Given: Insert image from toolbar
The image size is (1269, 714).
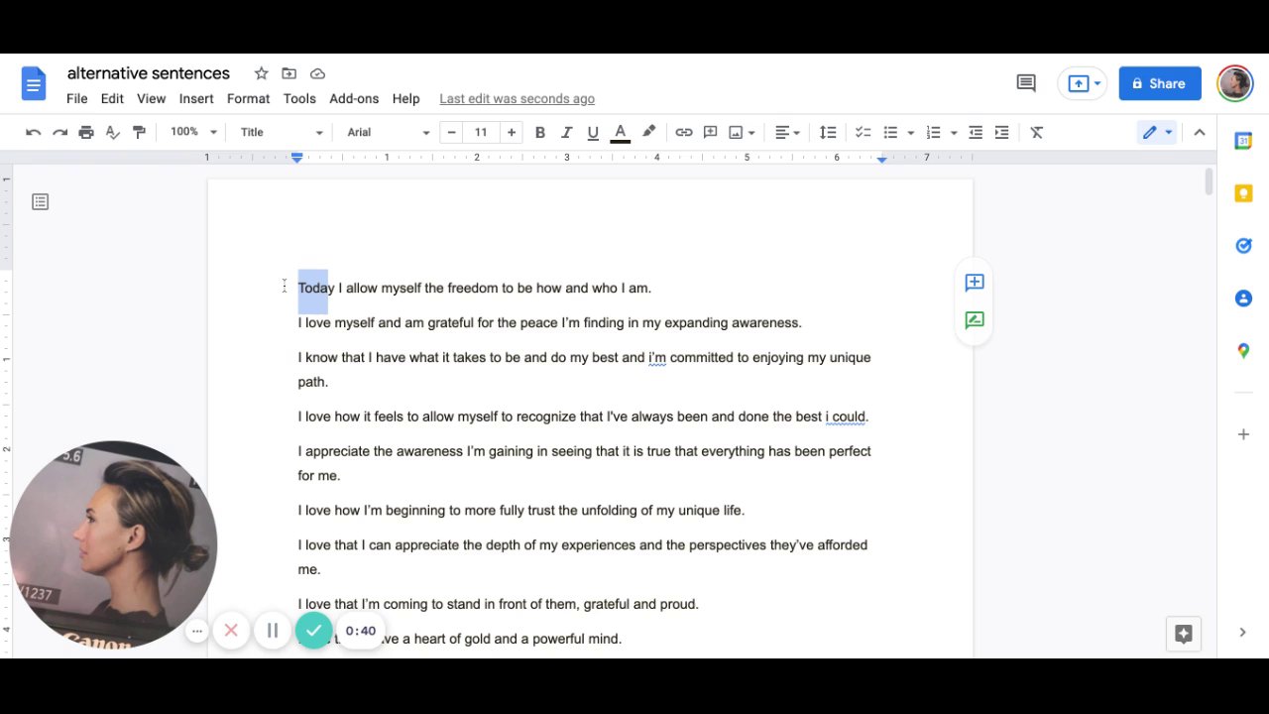Looking at the screenshot, I should 736,132.
